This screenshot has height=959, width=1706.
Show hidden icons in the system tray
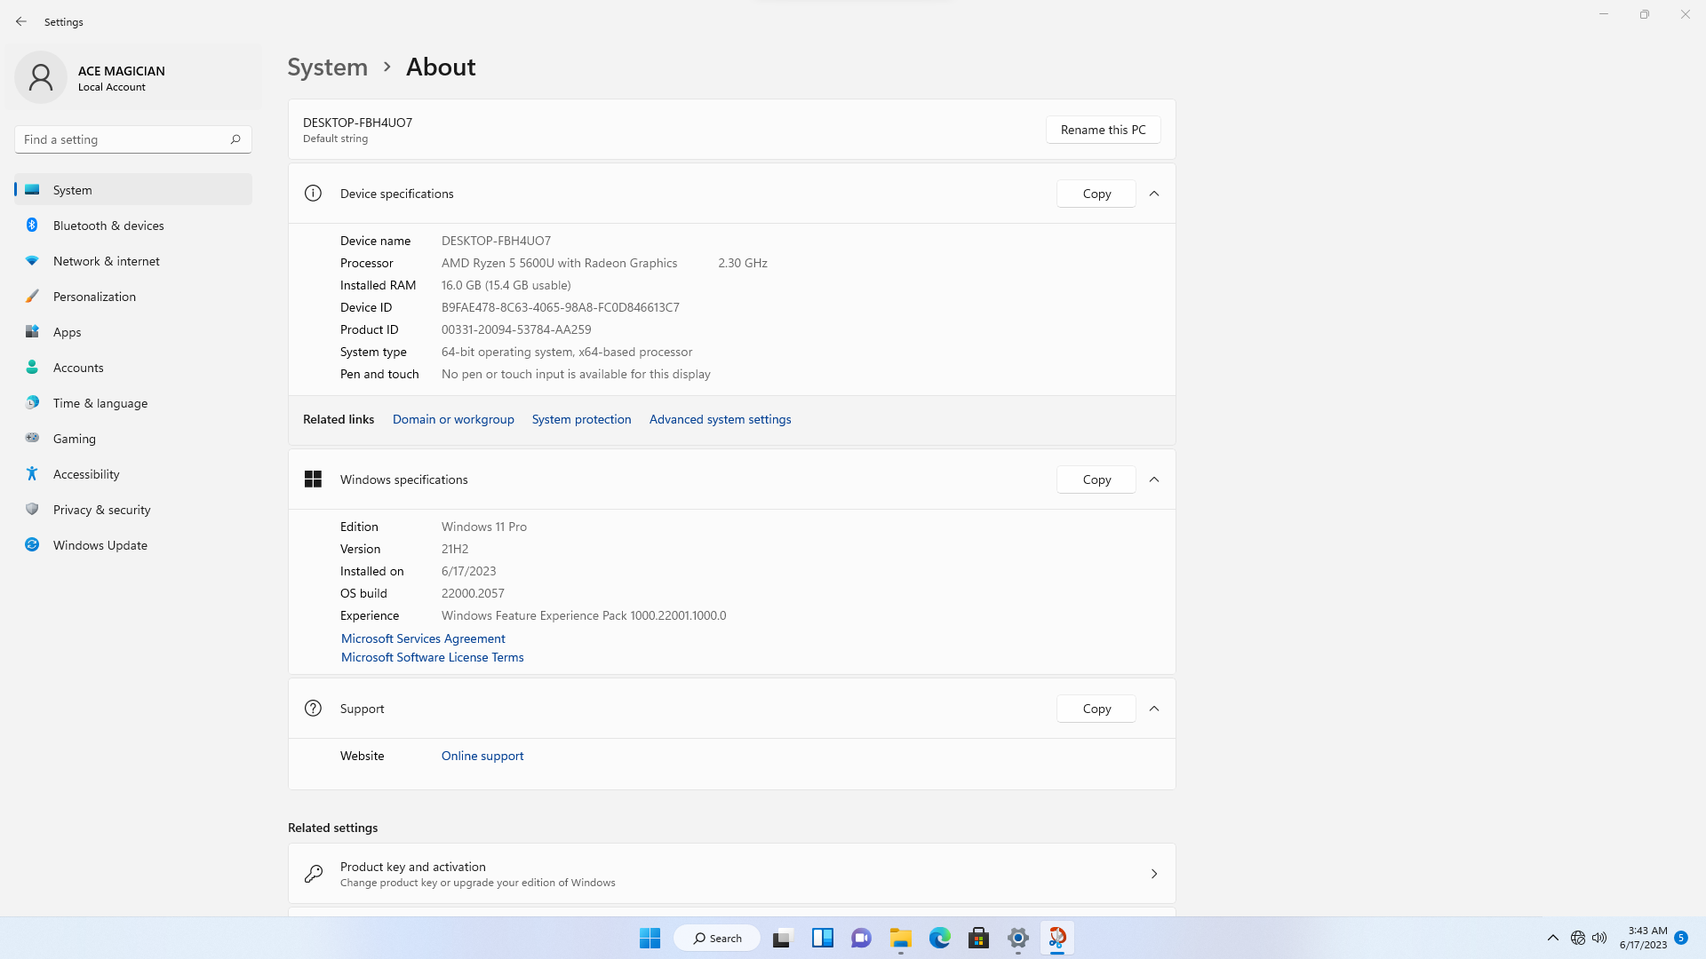pos(1553,938)
